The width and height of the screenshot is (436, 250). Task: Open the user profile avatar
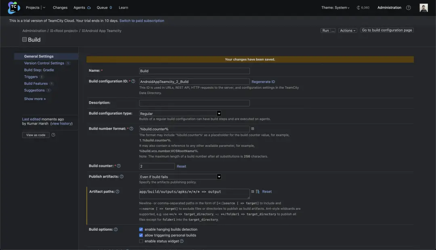tap(423, 8)
